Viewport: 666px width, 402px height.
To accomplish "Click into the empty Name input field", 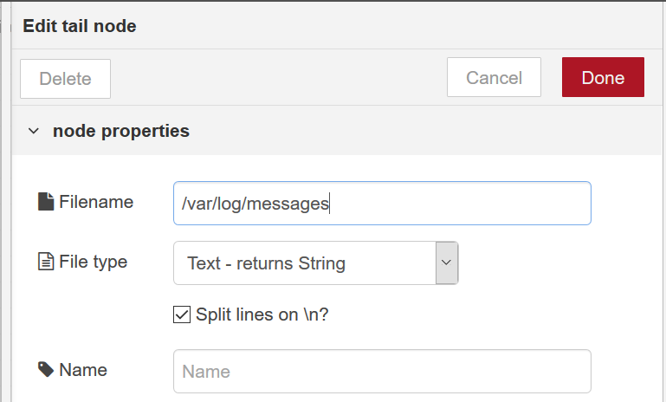I will click(382, 372).
